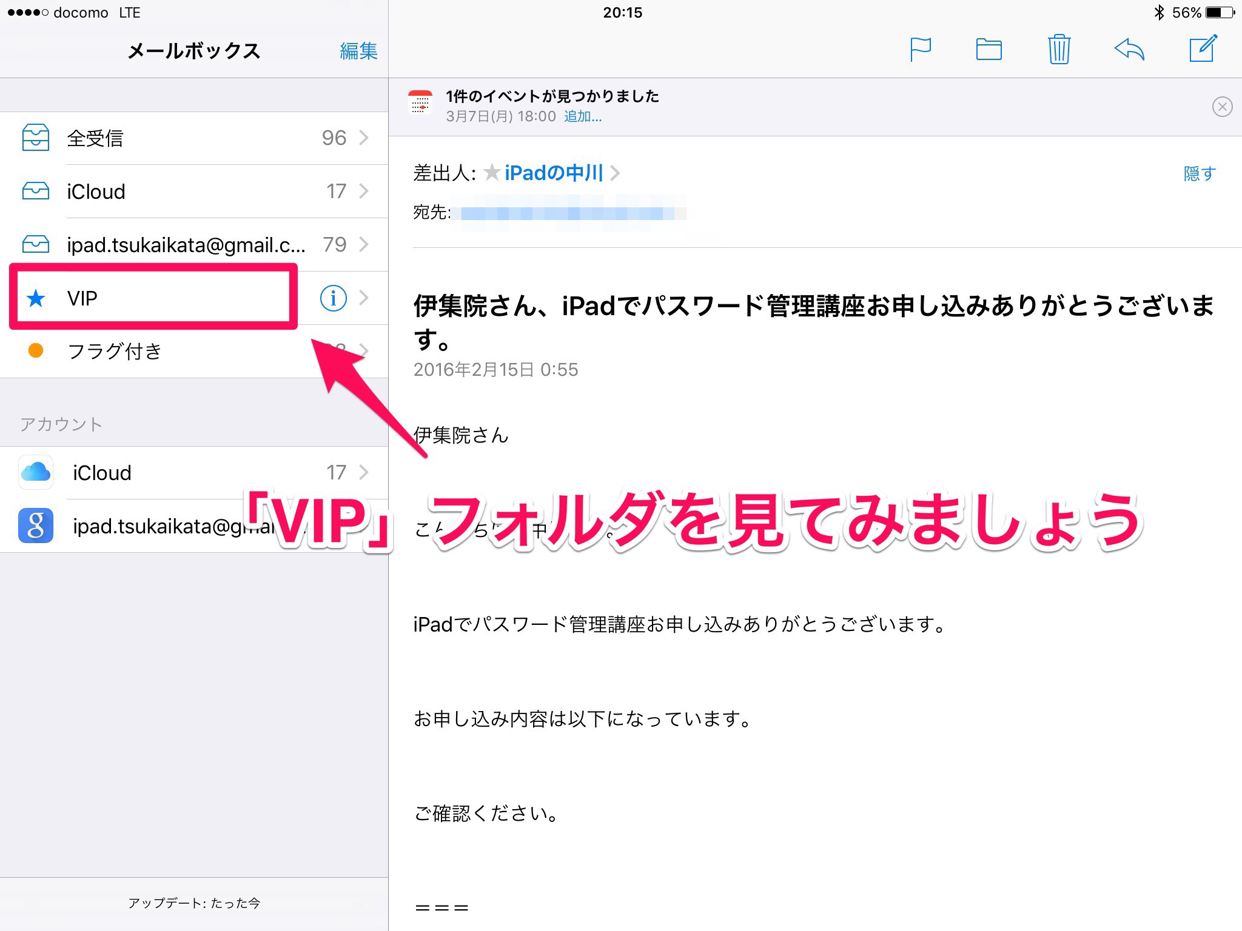
Task: Tap the sender name iPadの中川
Action: click(553, 173)
